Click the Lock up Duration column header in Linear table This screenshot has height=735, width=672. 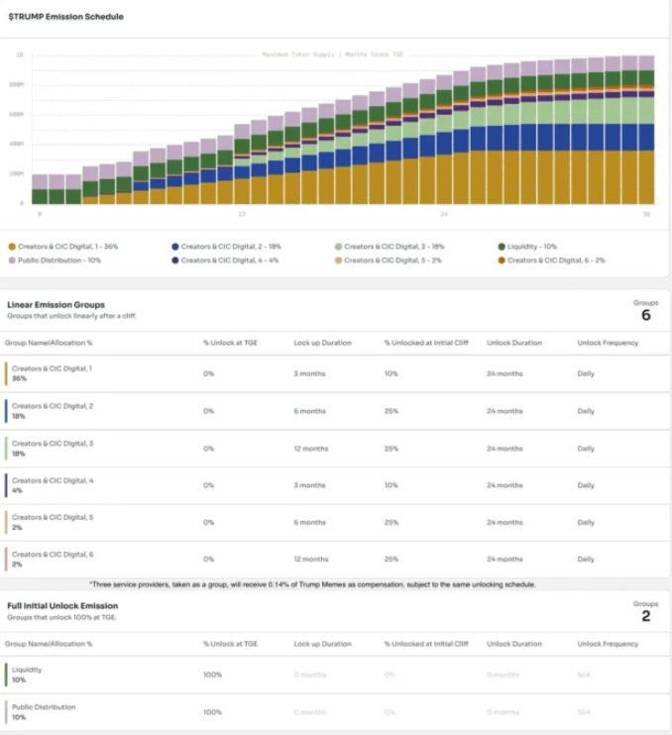pyautogui.click(x=322, y=343)
